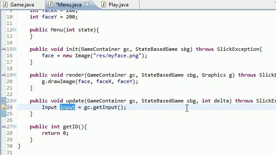Click the override marker on line 27
The image size is (276, 155).
point(4,127)
